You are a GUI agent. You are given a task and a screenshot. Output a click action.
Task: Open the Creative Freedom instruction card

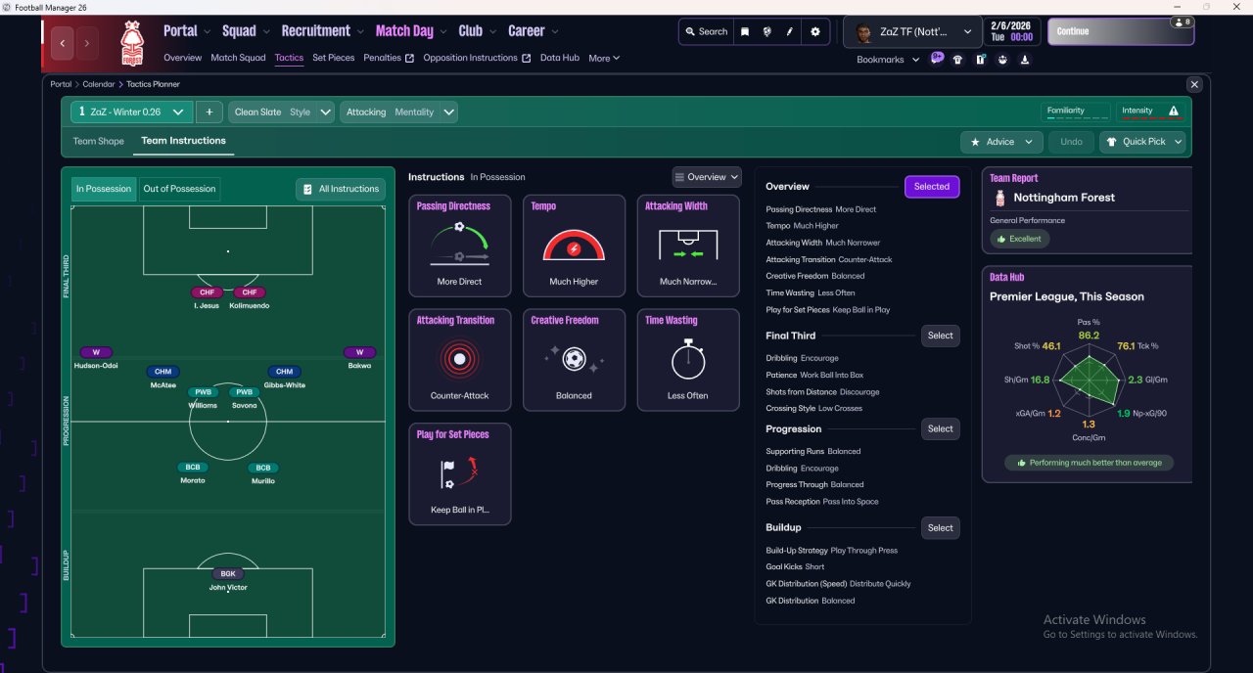[574, 360]
